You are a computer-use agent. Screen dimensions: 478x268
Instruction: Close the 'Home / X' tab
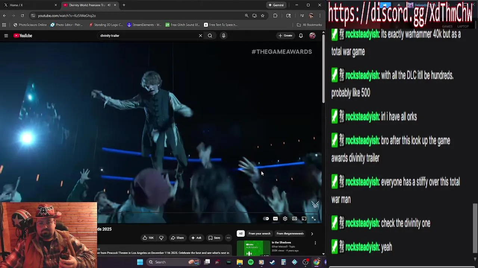[x=56, y=5]
